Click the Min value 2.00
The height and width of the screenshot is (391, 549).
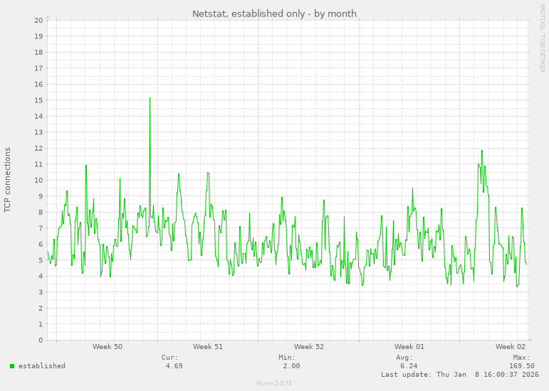point(291,366)
